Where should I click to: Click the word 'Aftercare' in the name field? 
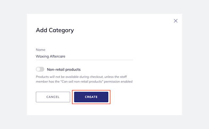57,56
